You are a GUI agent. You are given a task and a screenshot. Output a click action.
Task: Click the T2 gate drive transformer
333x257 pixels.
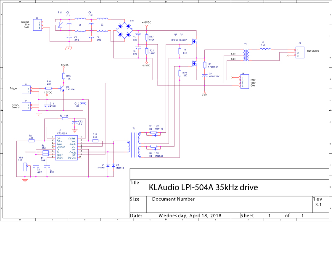(x=134, y=145)
